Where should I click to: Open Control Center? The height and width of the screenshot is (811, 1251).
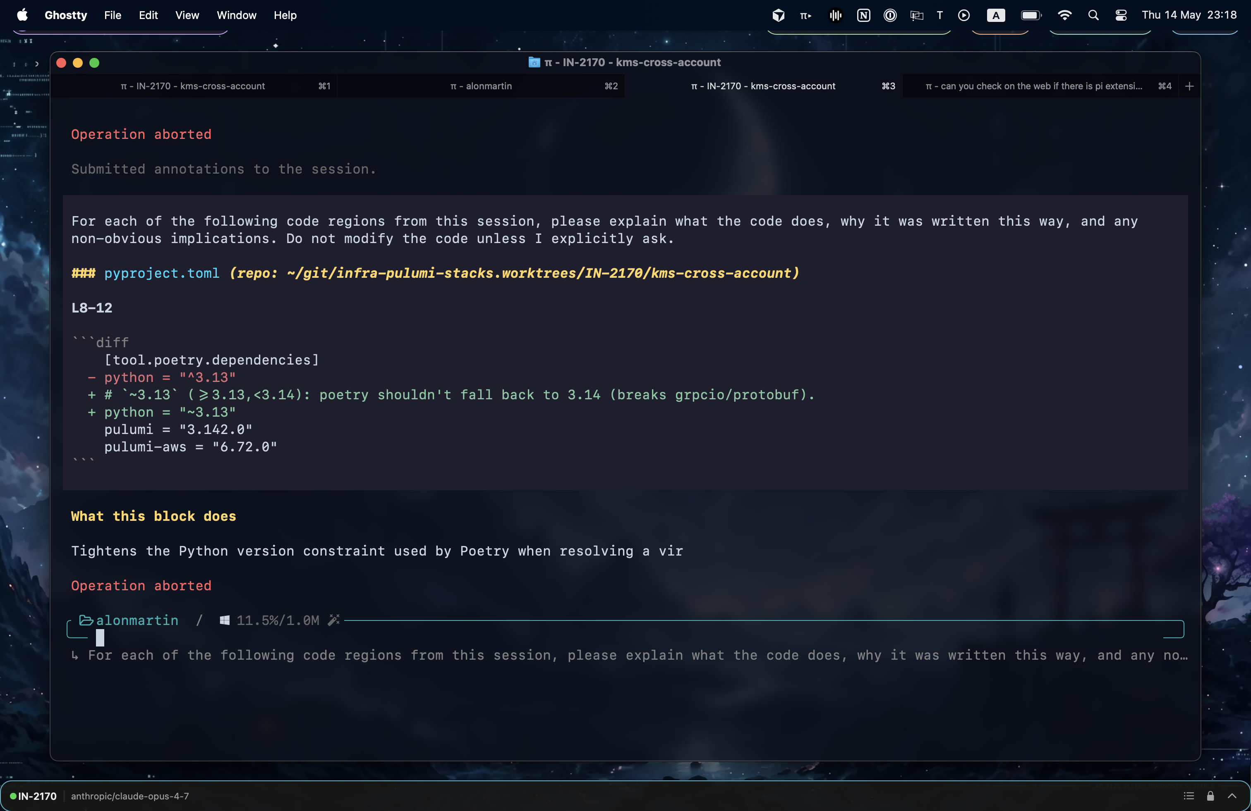click(1121, 15)
